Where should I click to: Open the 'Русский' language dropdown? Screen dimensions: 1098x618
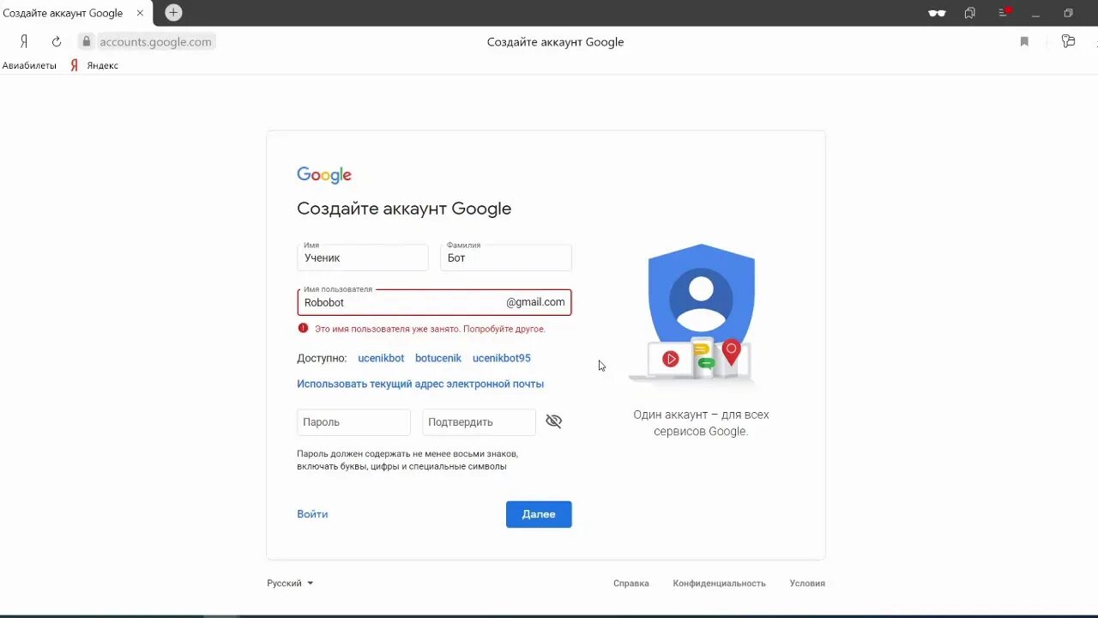tap(290, 583)
